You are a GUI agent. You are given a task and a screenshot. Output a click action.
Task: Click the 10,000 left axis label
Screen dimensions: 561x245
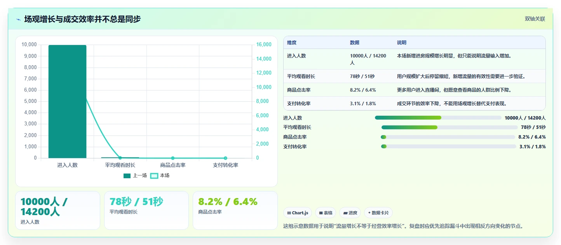[29, 45]
